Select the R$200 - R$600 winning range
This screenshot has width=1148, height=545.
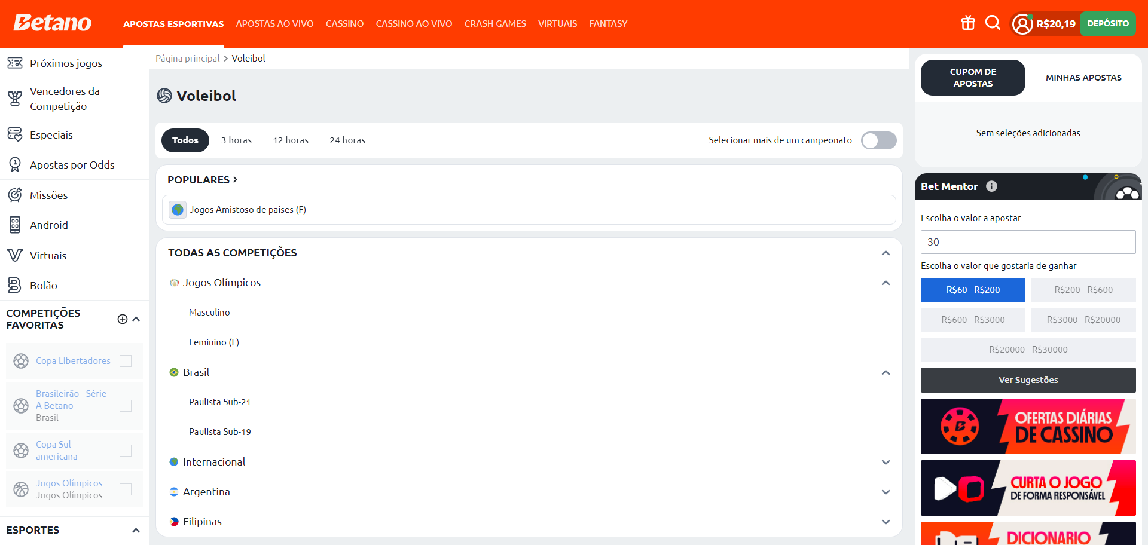click(x=1083, y=290)
